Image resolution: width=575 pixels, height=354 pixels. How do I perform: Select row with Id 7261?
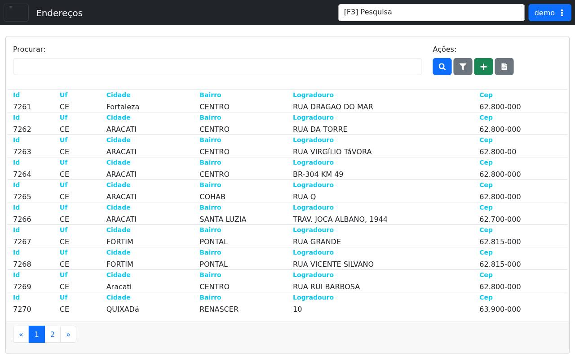click(x=22, y=107)
